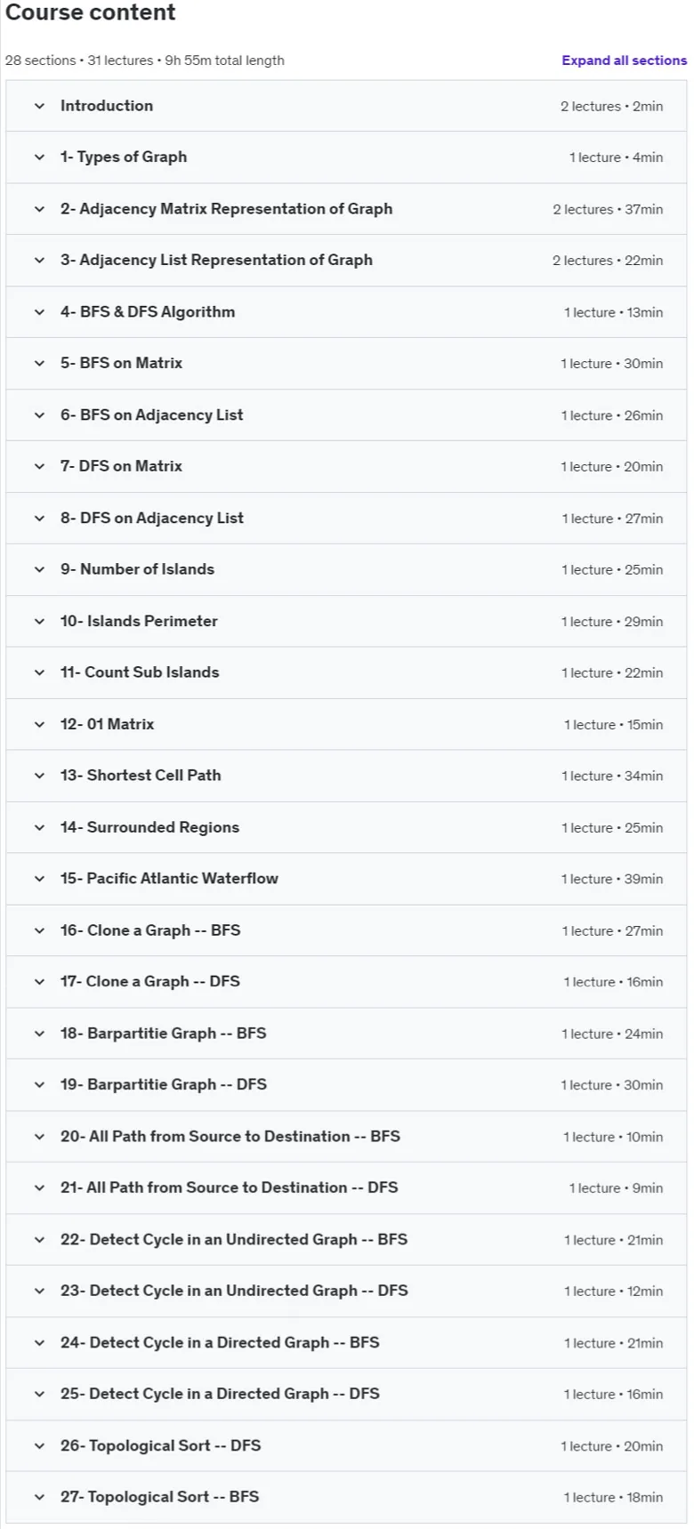Image resolution: width=694 pixels, height=1529 pixels.
Task: Expand 10- Islands Perimeter section
Action: point(346,621)
